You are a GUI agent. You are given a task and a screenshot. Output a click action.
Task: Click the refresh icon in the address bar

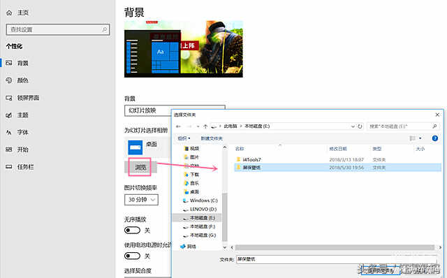[360, 126]
